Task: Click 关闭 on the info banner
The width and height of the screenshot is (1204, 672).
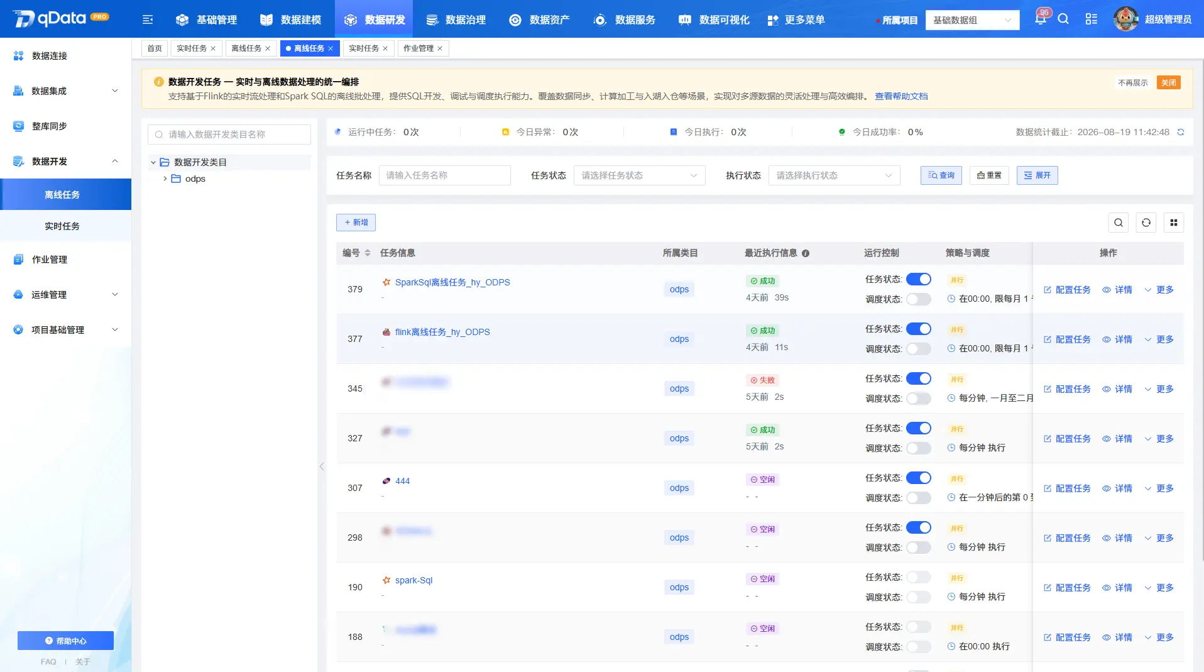Action: 1168,83
